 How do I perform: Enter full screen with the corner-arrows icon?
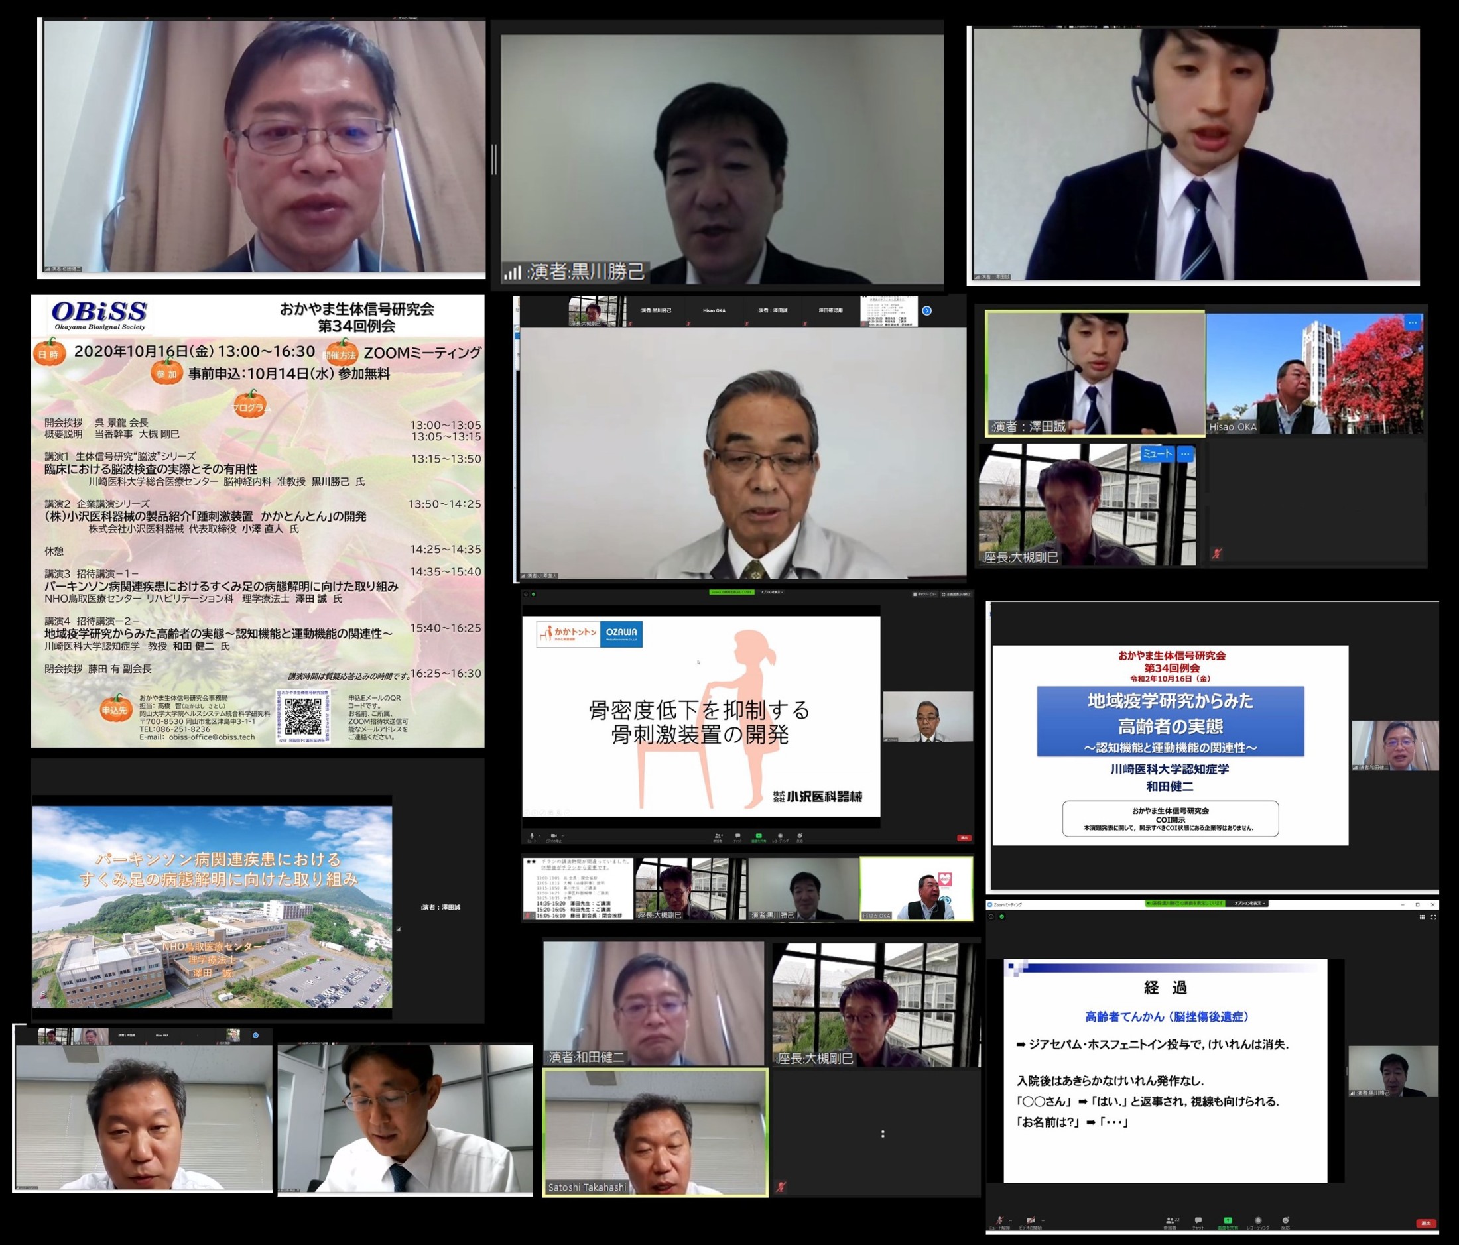1433,917
